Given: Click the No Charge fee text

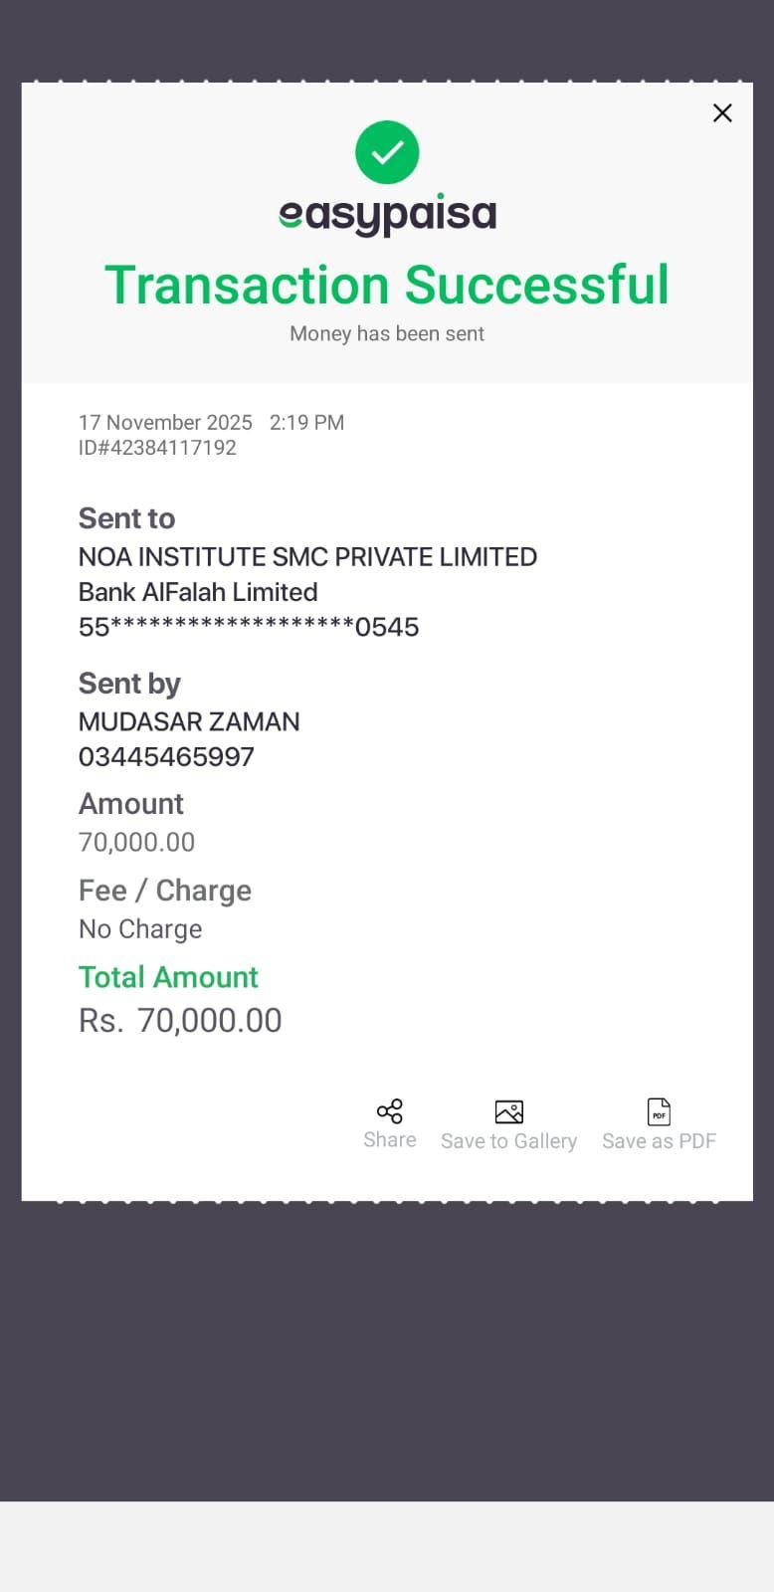Looking at the screenshot, I should point(140,929).
